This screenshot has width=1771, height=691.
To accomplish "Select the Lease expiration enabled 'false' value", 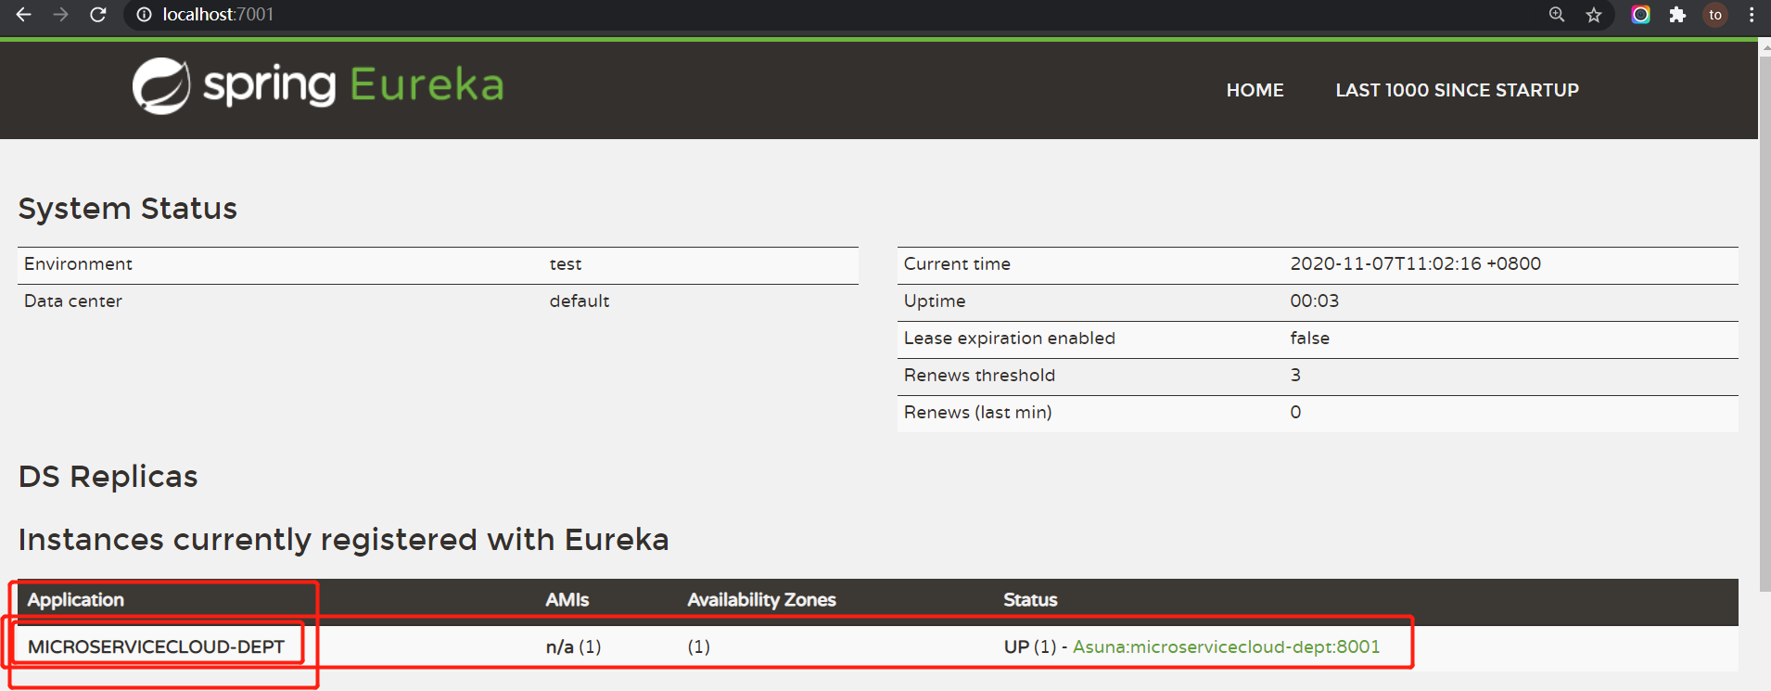I will pyautogui.click(x=1309, y=338).
